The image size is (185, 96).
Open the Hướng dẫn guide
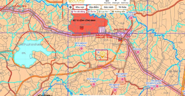click(119, 12)
